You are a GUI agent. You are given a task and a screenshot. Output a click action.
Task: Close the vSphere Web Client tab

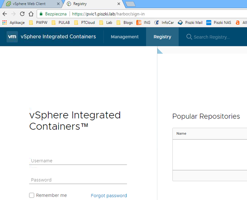(x=58, y=4)
